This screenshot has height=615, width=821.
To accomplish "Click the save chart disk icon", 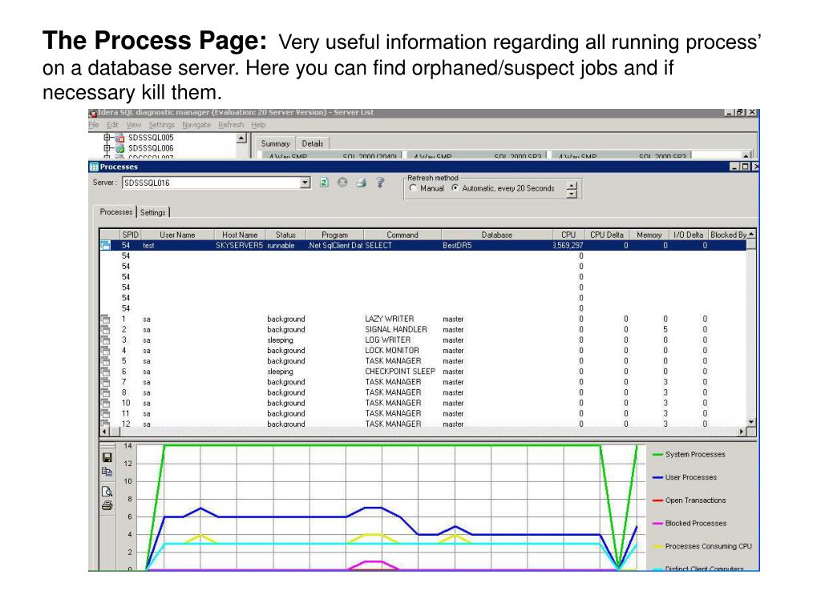I will [107, 457].
